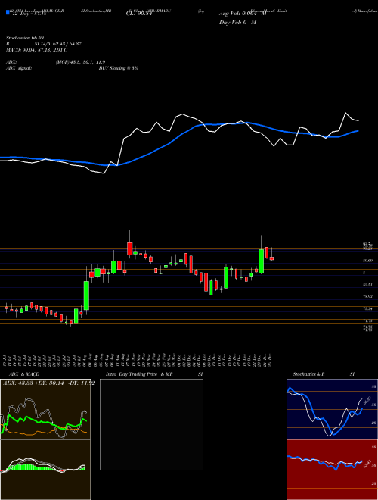Click the last red candlestick on the chart
378x500 pixels.
point(271,258)
